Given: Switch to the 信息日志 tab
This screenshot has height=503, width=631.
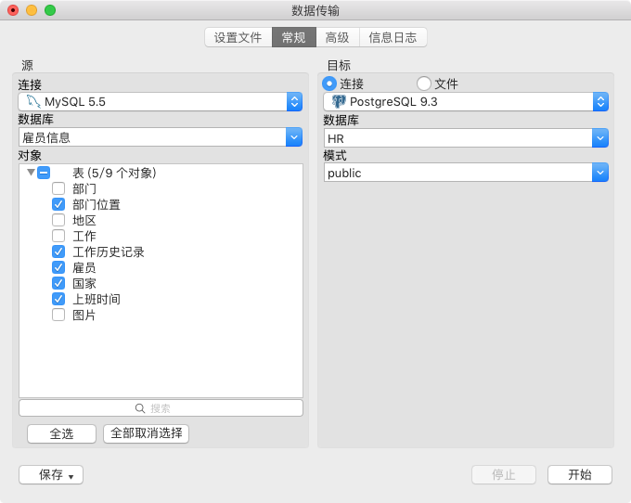Looking at the screenshot, I should [x=393, y=37].
